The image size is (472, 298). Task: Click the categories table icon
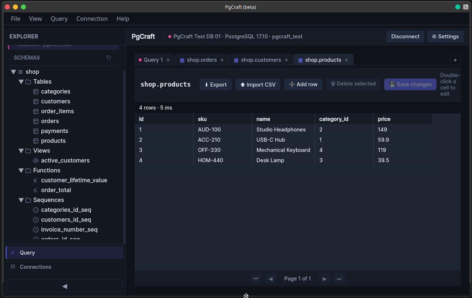[x=36, y=91]
